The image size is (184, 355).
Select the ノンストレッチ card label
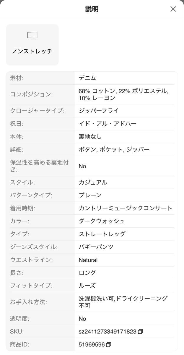click(x=32, y=51)
